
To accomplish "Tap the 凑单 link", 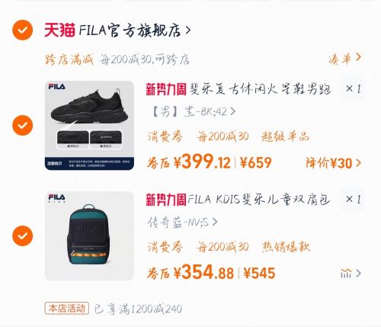I will click(344, 59).
